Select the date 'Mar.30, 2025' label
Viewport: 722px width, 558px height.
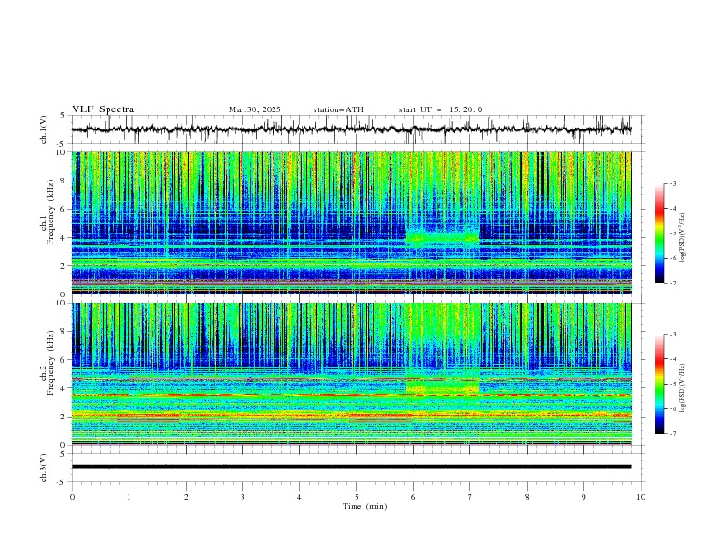(x=254, y=109)
